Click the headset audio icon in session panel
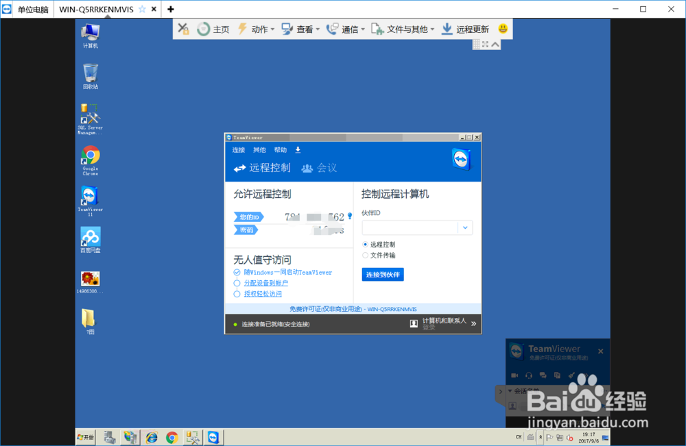The image size is (686, 446). tap(528, 375)
